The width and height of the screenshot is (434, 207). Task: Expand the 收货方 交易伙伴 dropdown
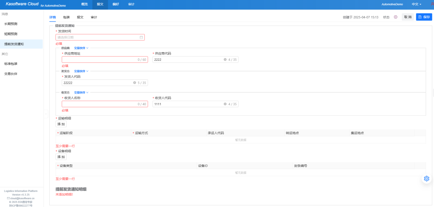pos(81,93)
